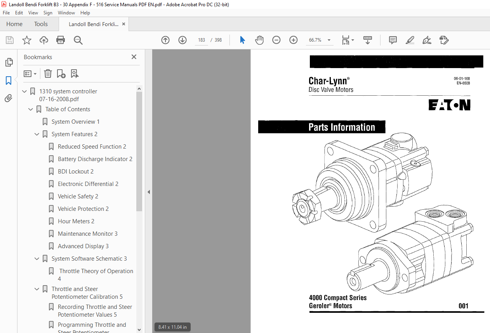Viewport: 490px width, 333px height.
Task: Collapse System Features 2 bookmark
Action: click(x=37, y=134)
